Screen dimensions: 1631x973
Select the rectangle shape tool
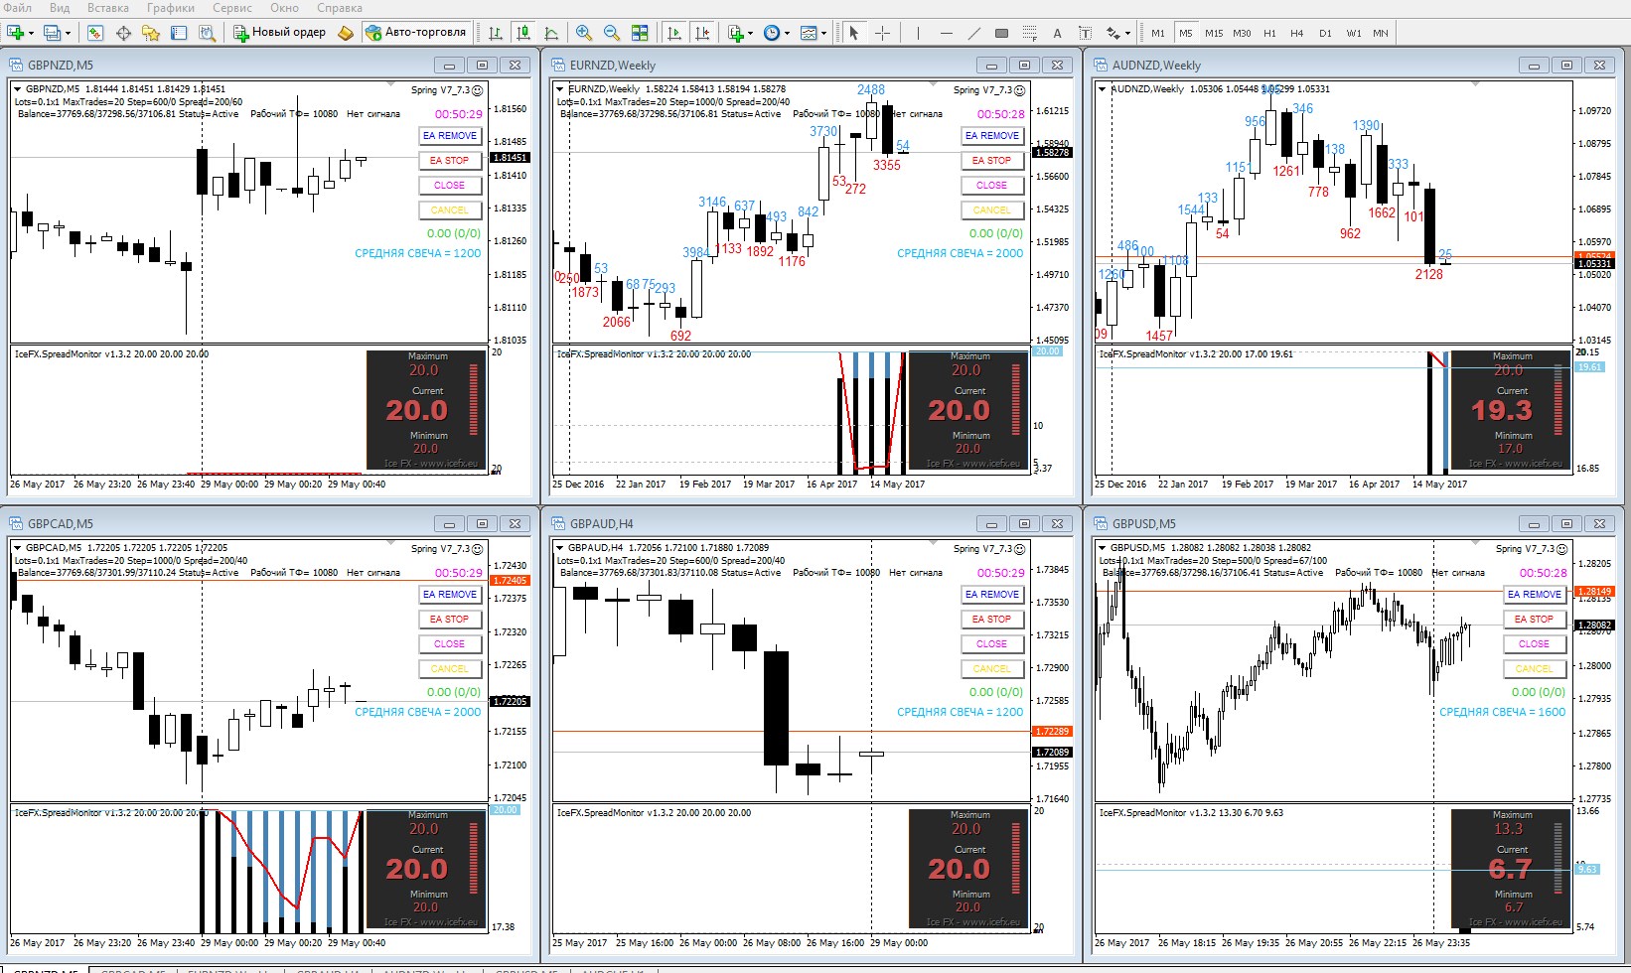pos(1001,33)
